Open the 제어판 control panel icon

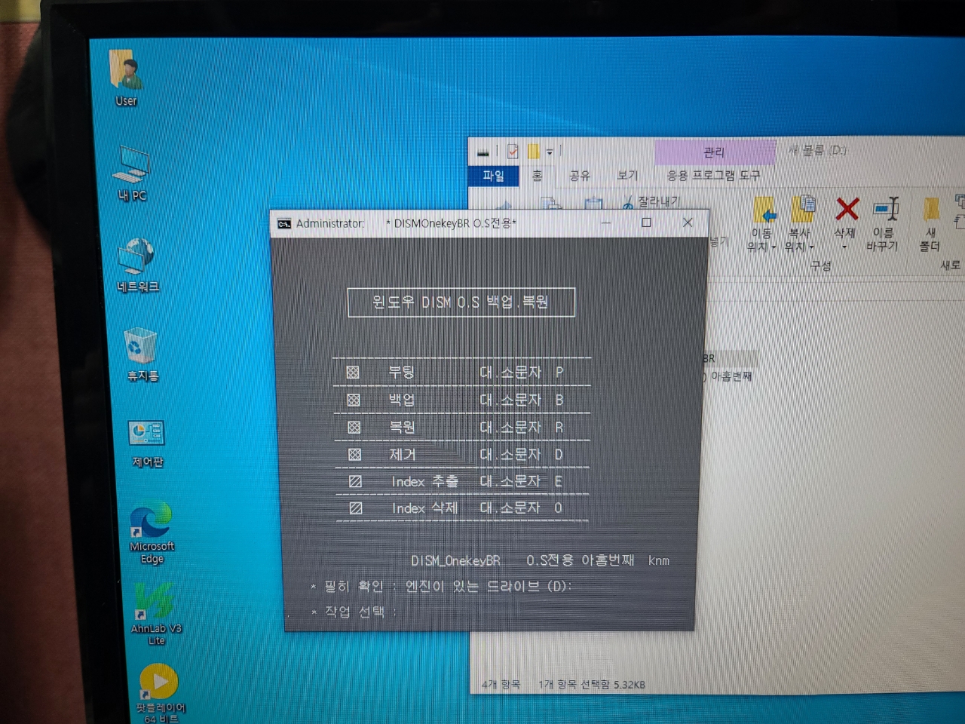[x=147, y=443]
